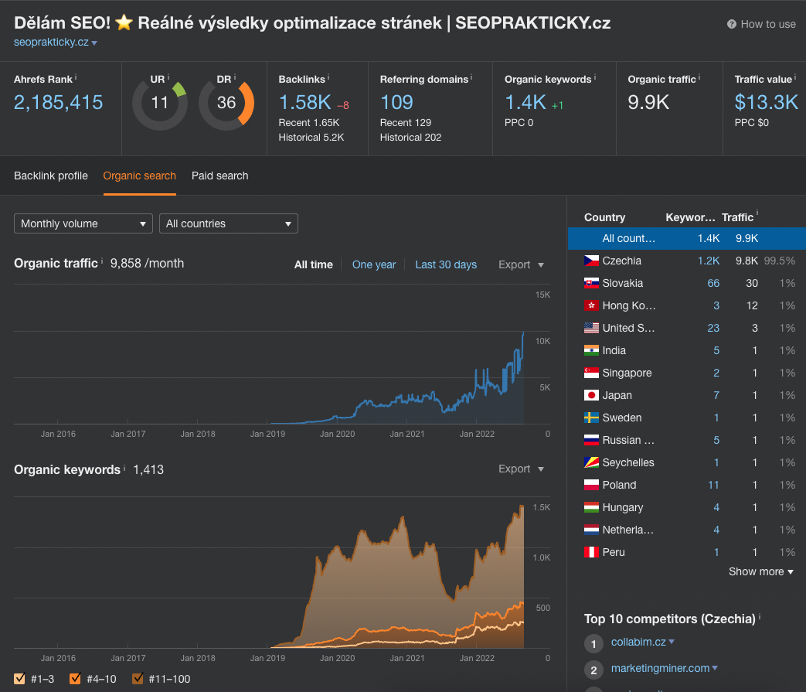The width and height of the screenshot is (806, 692).
Task: Click the Seychelles flag icon
Action: (592, 462)
